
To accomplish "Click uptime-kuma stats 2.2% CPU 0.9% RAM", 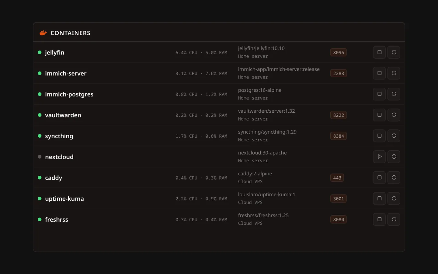I will tap(201, 199).
